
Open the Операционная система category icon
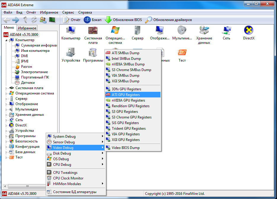[115, 35]
